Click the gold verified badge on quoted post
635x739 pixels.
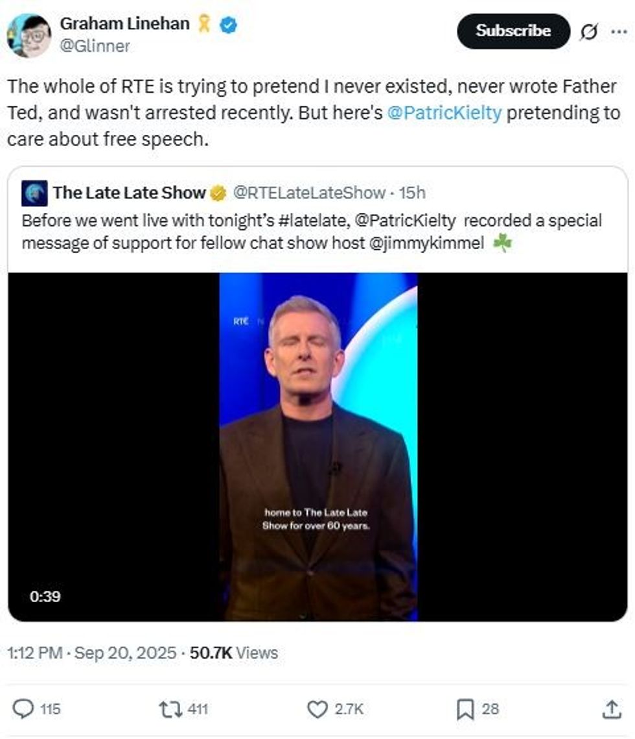pyautogui.click(x=218, y=193)
